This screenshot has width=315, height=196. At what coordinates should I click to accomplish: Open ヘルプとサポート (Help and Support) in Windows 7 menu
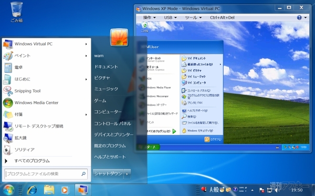tap(110, 157)
